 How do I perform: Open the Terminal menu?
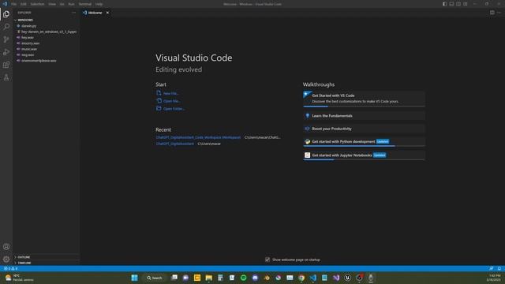click(85, 4)
